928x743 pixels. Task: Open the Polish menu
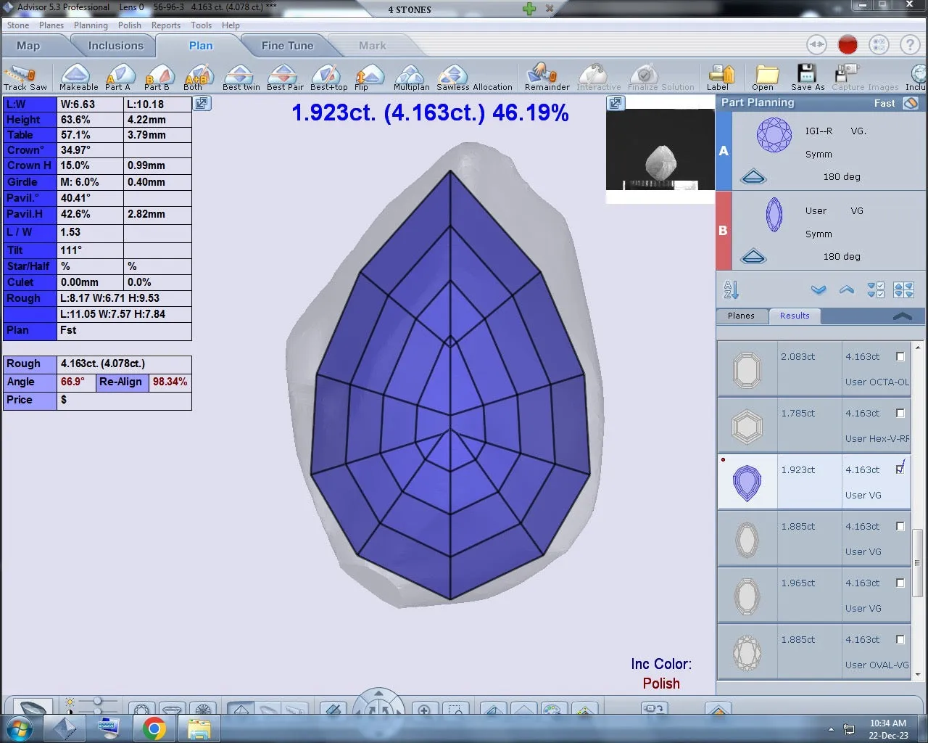pos(130,25)
